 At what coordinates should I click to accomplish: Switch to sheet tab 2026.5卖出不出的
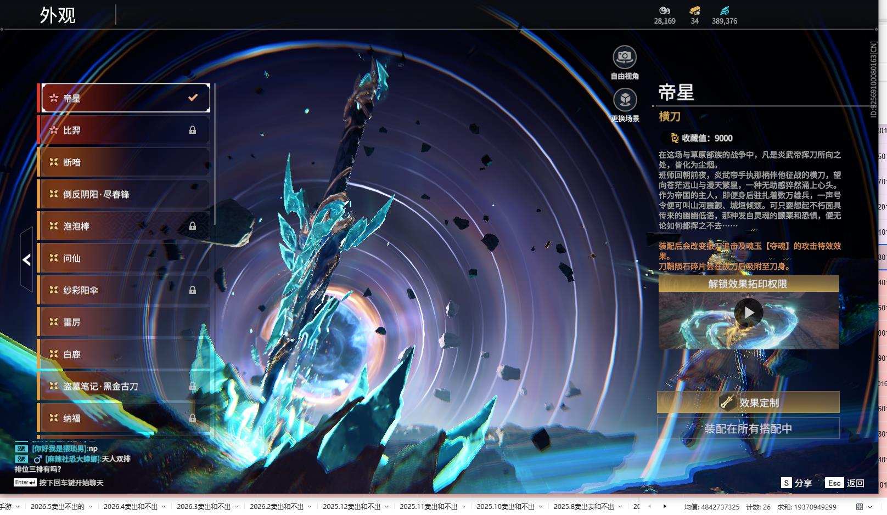click(x=58, y=507)
